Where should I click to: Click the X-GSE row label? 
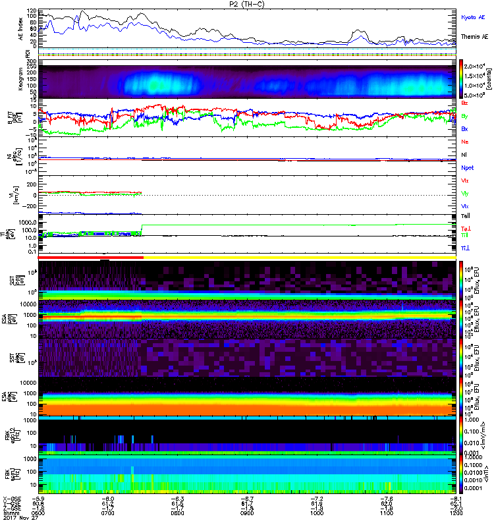point(11,499)
